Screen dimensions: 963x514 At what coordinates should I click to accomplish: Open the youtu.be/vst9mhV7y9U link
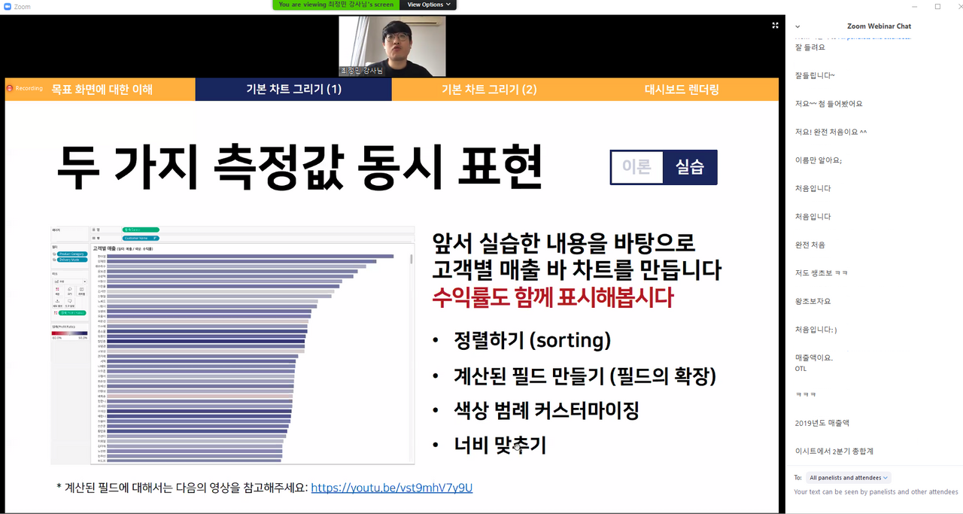point(391,488)
